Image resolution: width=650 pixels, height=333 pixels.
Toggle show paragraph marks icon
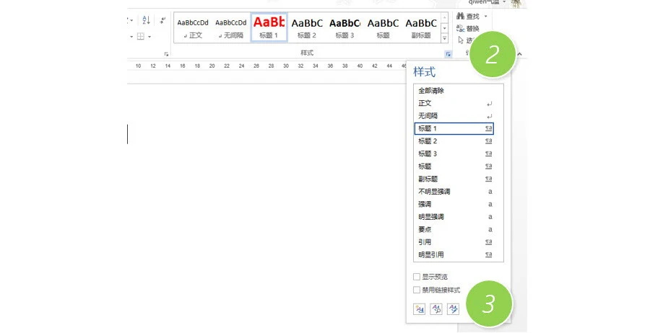[x=162, y=21]
